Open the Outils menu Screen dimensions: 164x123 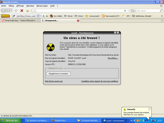pyautogui.click(x=52, y=6)
